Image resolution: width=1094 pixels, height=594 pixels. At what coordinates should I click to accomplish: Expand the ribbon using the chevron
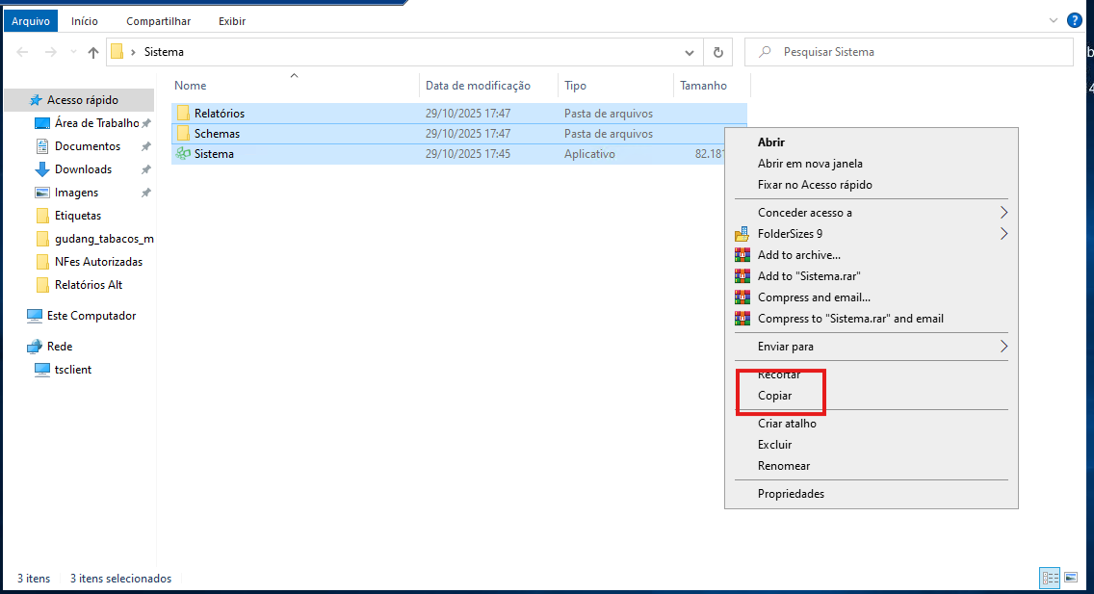tap(1052, 20)
